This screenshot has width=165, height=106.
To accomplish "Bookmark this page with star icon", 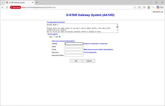I will point(135,7).
